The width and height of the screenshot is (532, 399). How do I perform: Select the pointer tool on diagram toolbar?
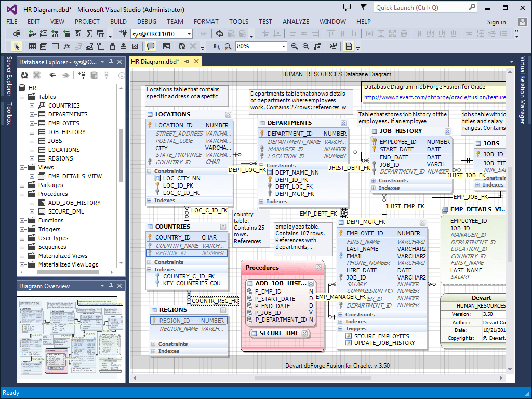[16, 46]
